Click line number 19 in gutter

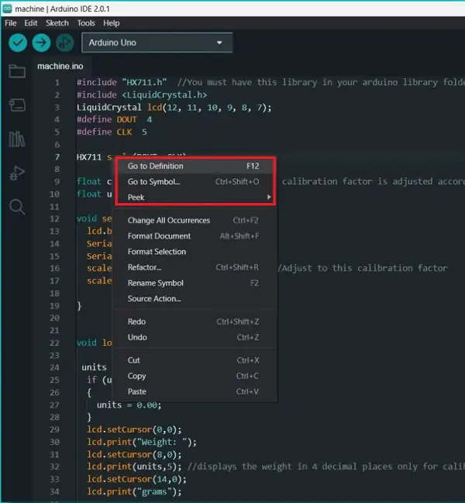54,306
